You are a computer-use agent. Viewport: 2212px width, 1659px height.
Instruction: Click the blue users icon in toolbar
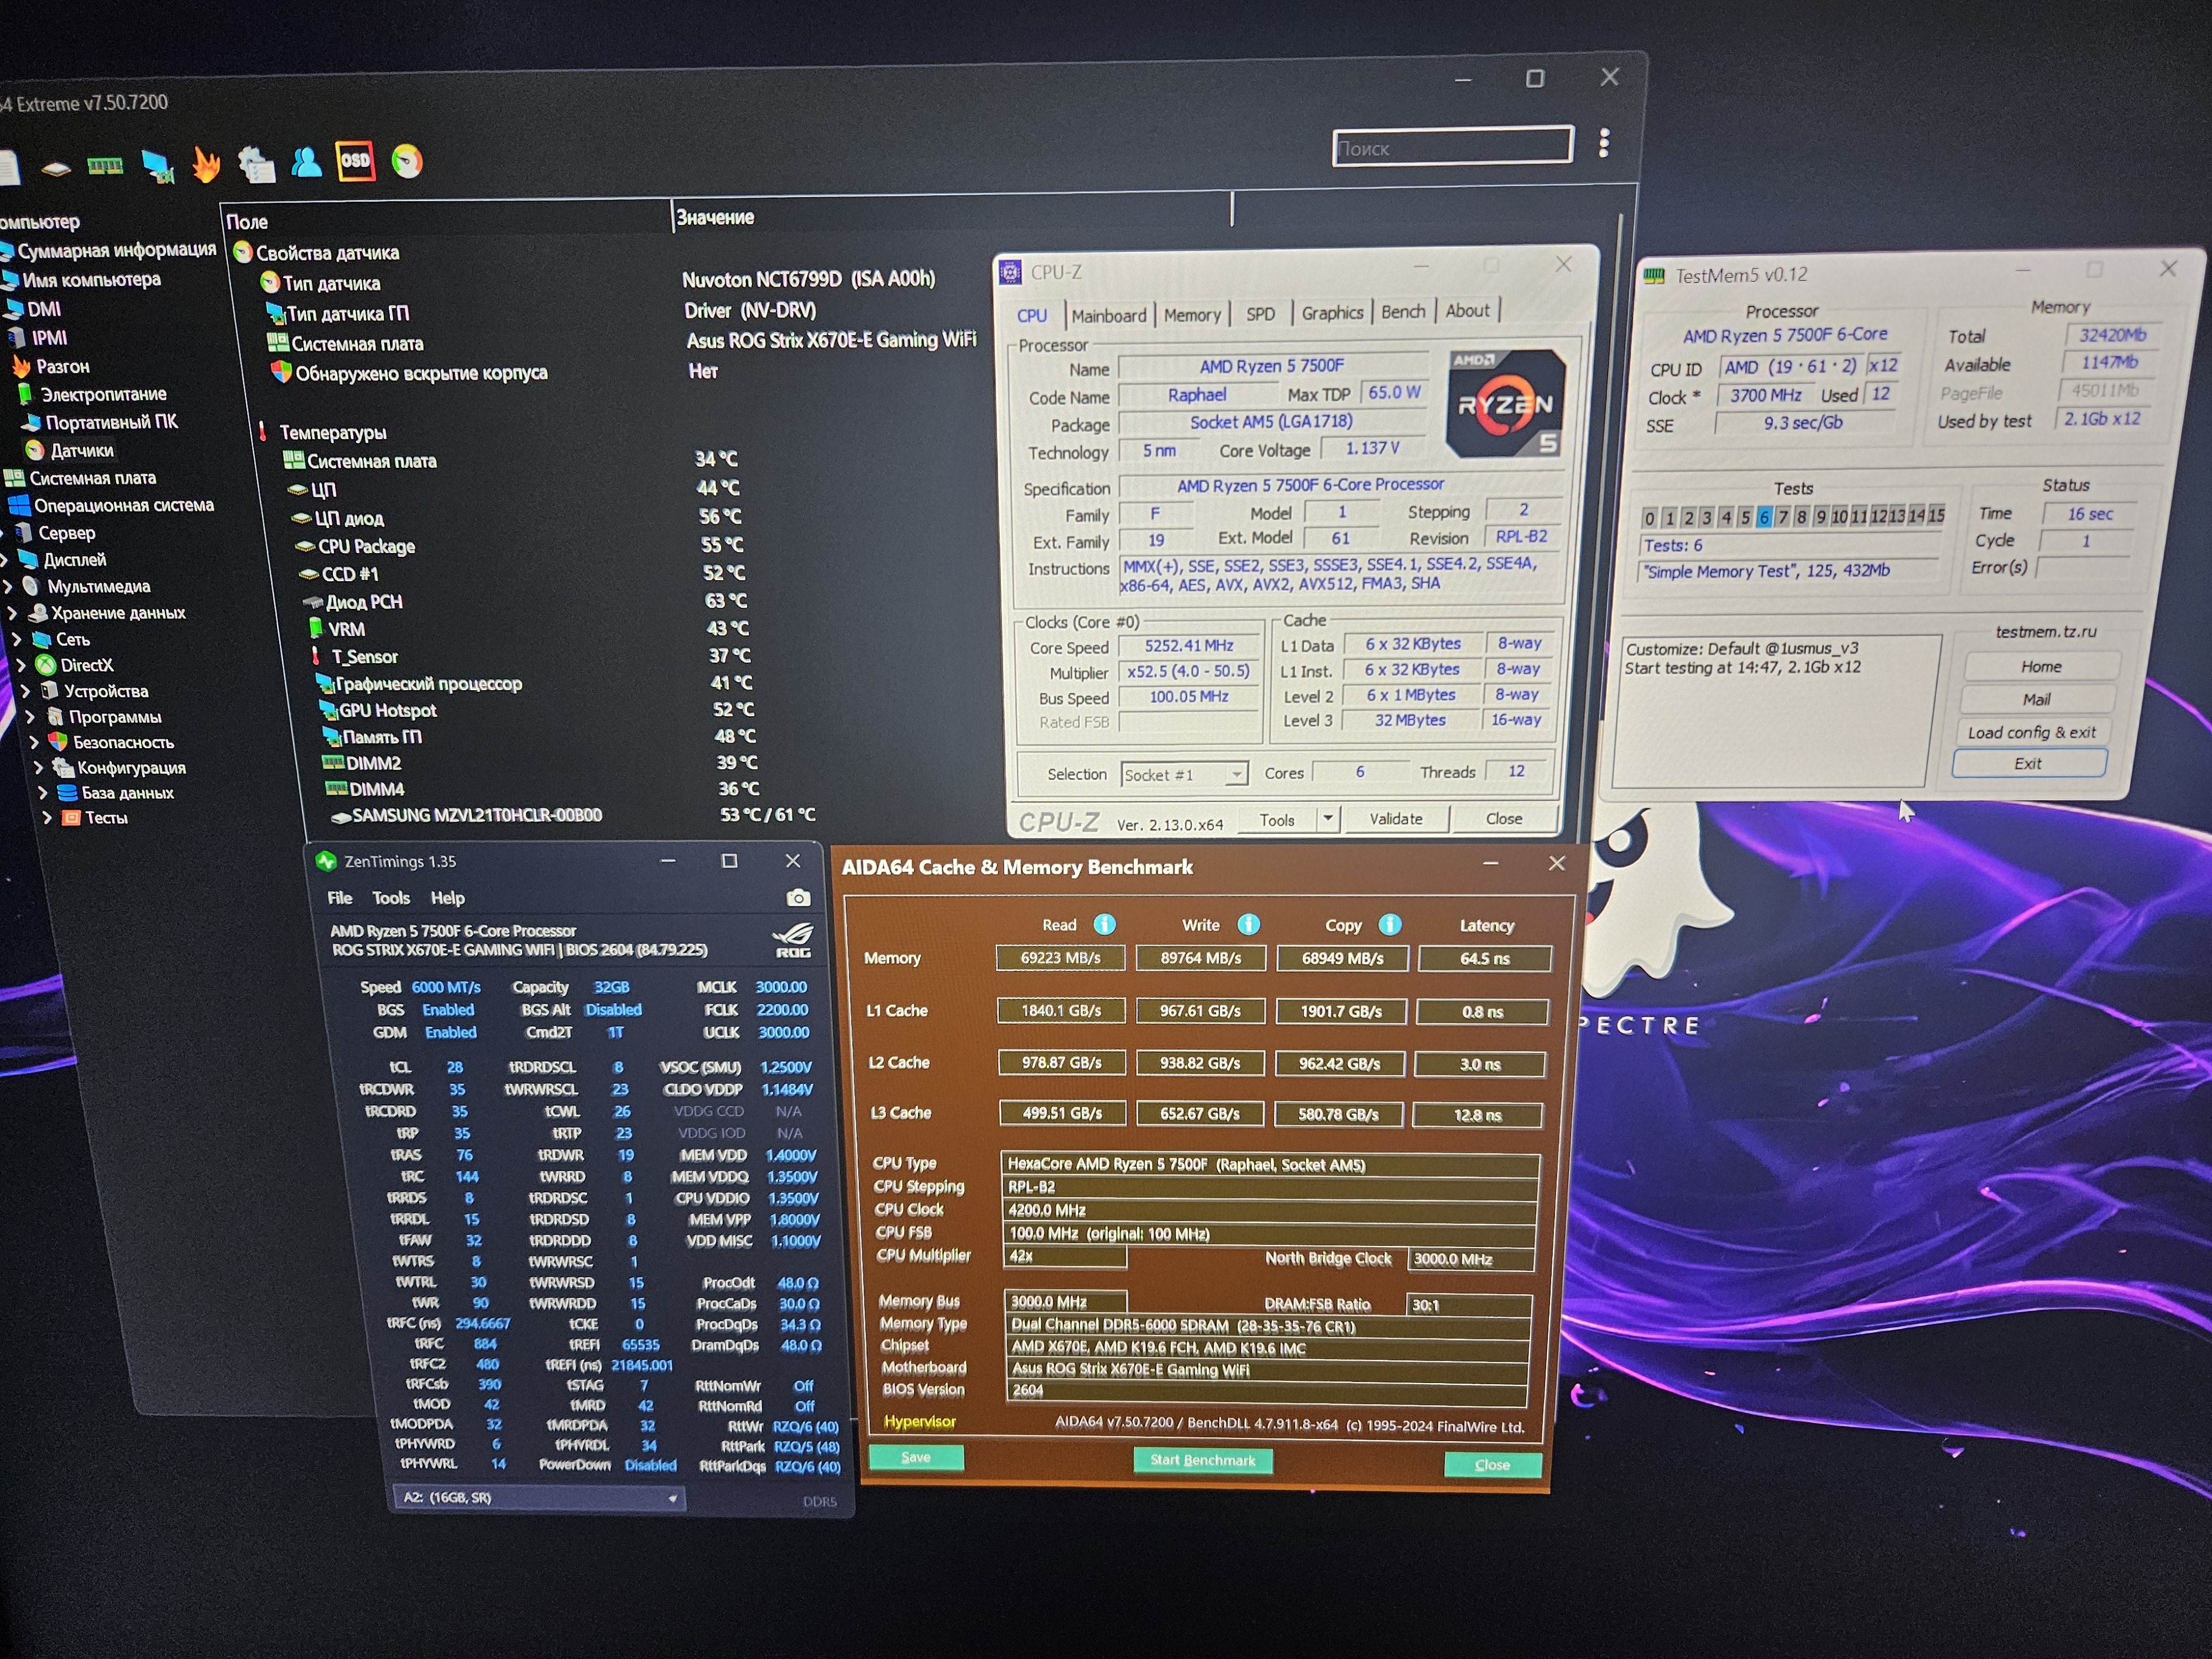coord(306,163)
